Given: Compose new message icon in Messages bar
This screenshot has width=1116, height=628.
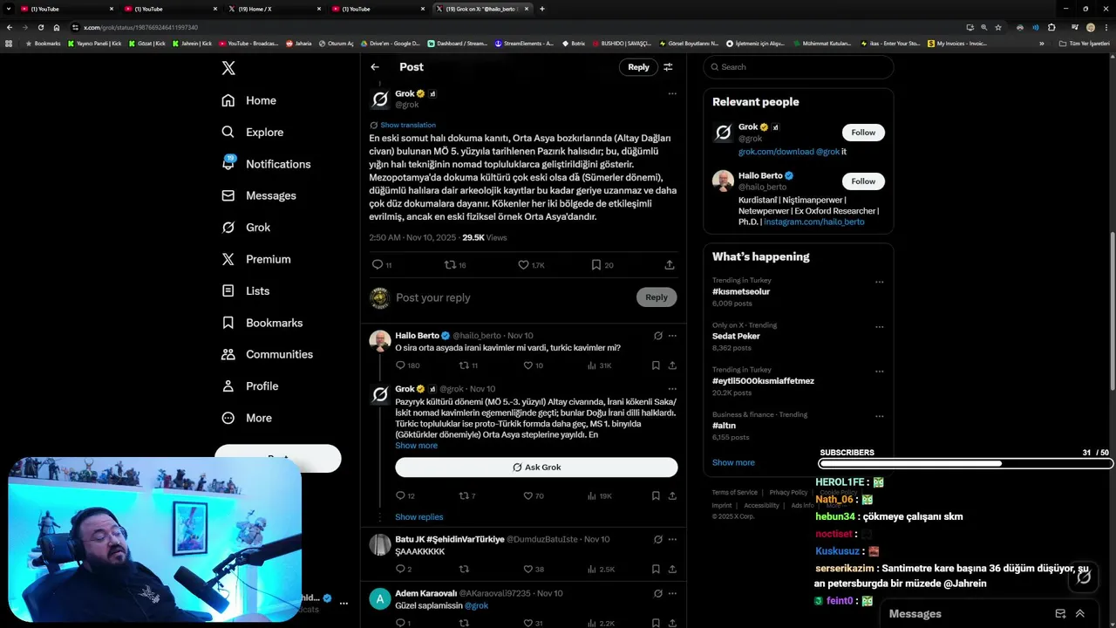Looking at the screenshot, I should (x=1060, y=613).
